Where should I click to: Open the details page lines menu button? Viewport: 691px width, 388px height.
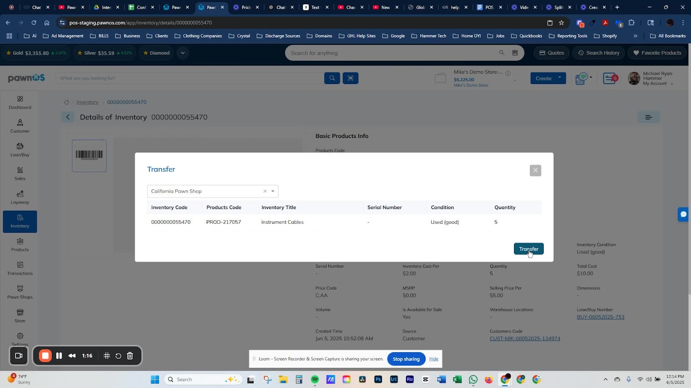(648, 117)
